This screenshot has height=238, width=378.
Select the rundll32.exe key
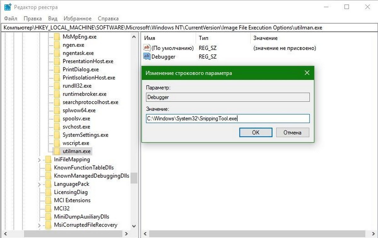77,86
